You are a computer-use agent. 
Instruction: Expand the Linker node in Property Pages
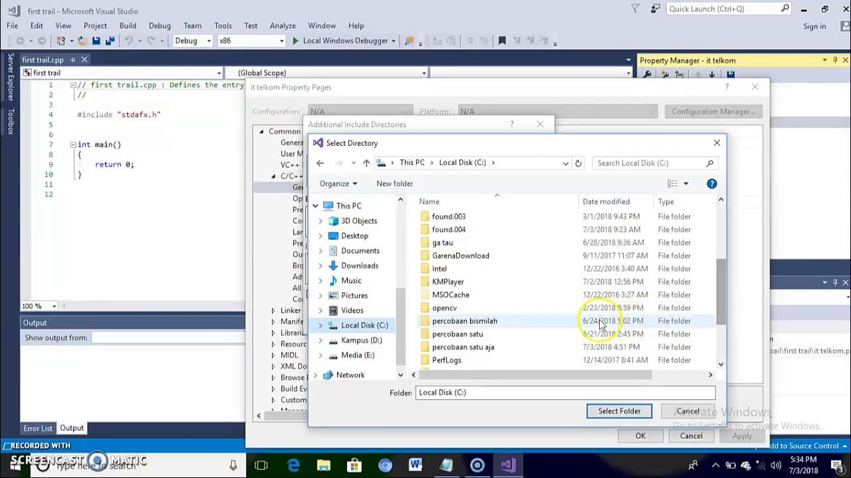273,311
